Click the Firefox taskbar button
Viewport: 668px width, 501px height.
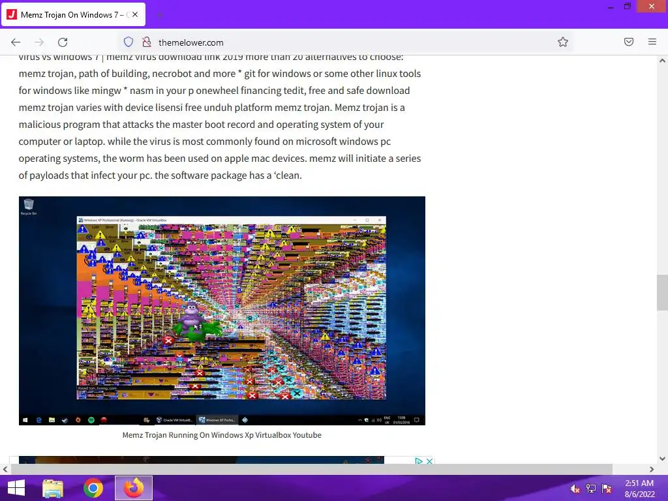pos(134,488)
